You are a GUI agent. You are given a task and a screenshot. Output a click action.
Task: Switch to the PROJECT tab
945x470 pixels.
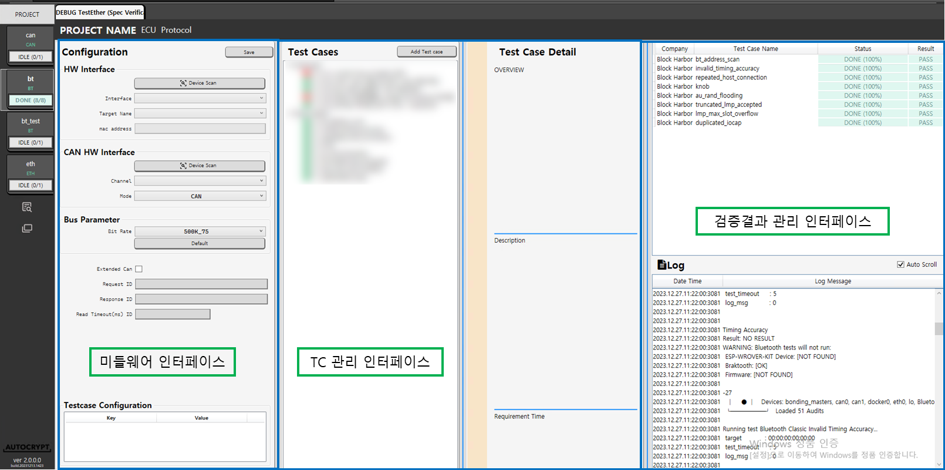pyautogui.click(x=27, y=14)
